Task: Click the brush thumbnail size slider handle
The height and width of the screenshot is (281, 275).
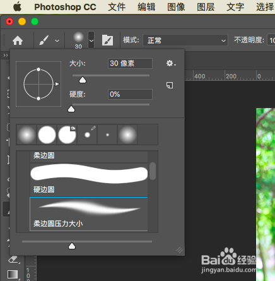Action: (x=72, y=246)
